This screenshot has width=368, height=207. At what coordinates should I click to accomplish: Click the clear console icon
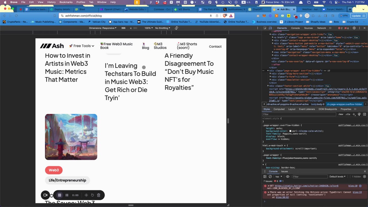(x=270, y=177)
